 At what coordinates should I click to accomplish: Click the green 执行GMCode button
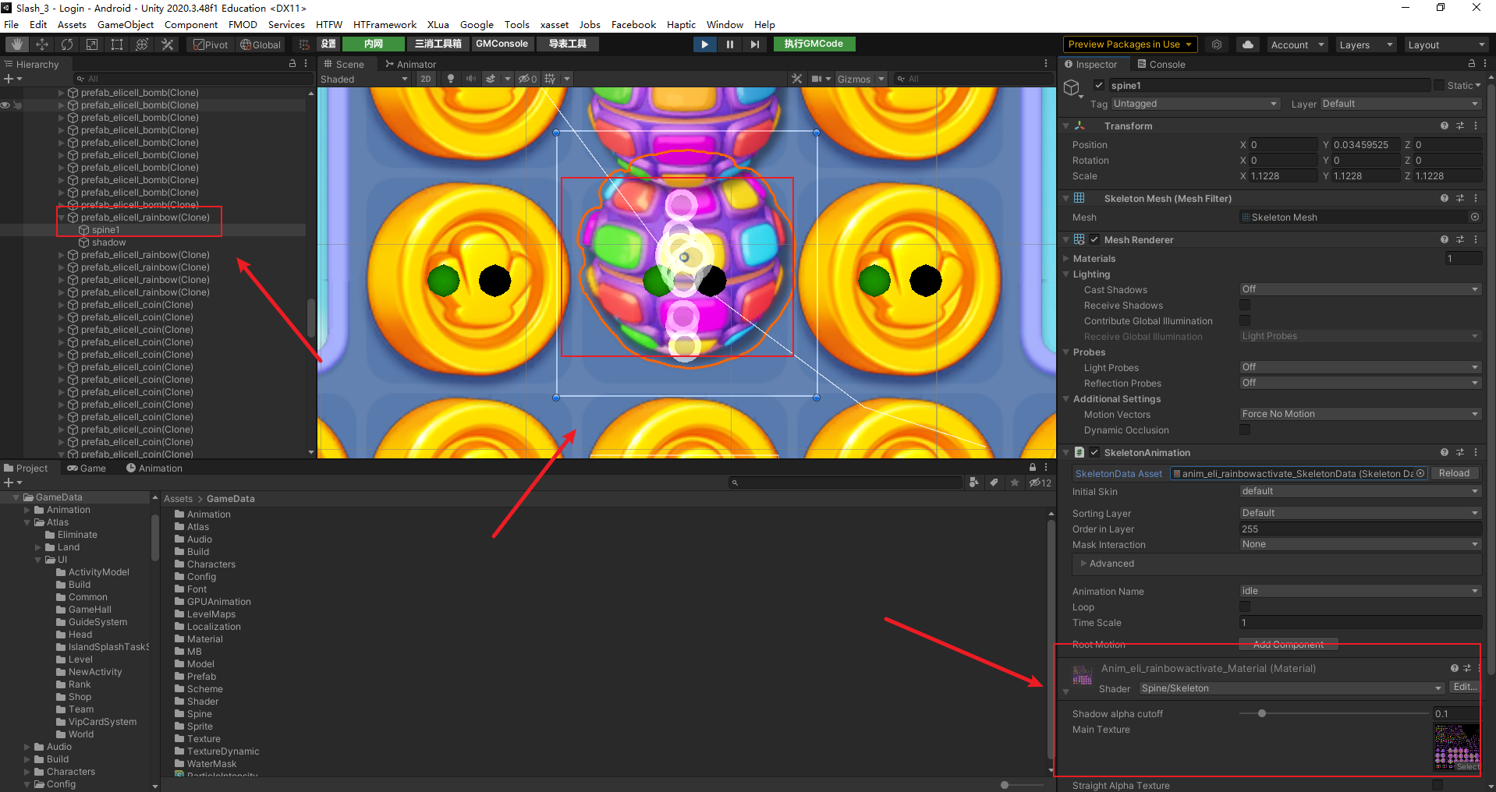(x=814, y=44)
